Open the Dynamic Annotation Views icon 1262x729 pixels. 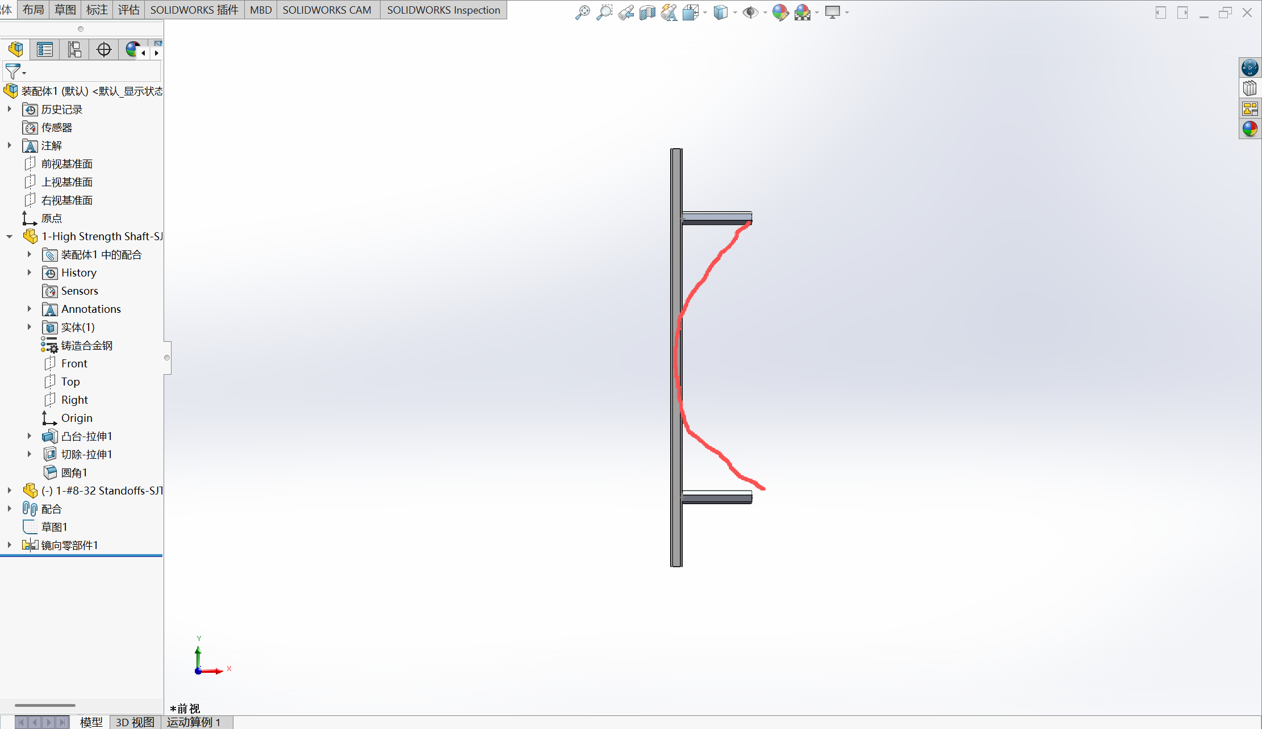pos(669,12)
